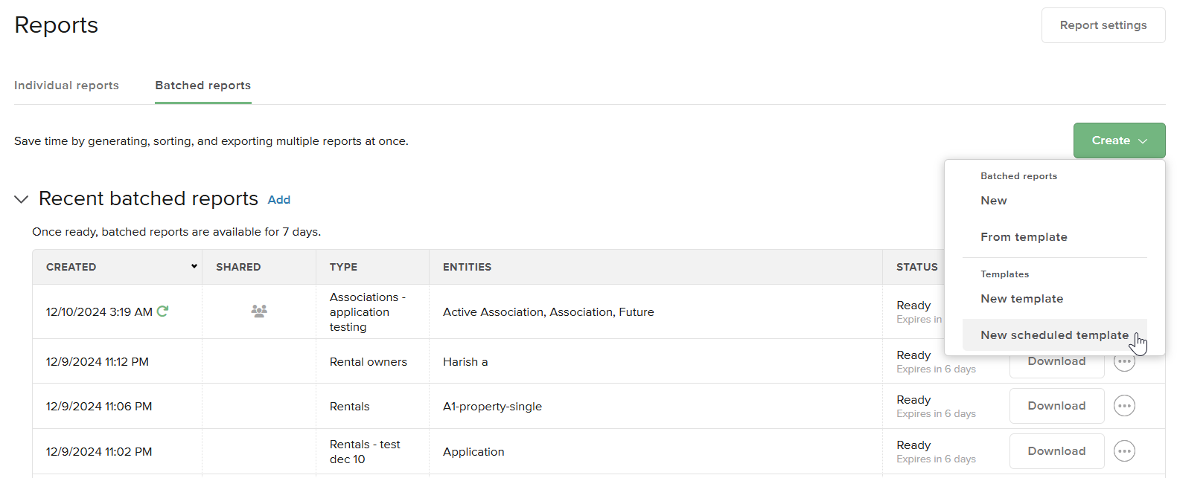Click the STATUS column header
This screenshot has height=478, width=1177.
click(x=916, y=267)
